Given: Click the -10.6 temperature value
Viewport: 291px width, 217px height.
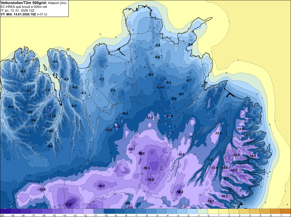Looking at the screenshot, I should coord(125,113).
